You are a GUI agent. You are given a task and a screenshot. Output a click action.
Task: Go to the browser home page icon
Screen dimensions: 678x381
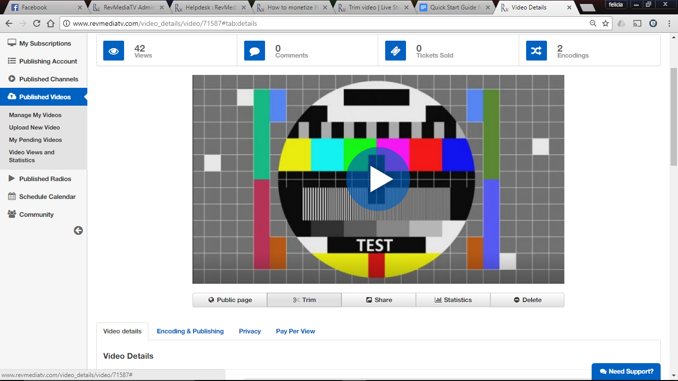point(51,23)
